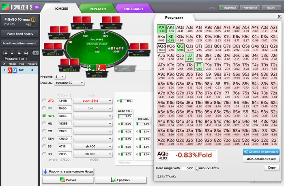This screenshot has width=284, height=186.
Task: Click the Load hands/tournament button
Action: click(x=19, y=43)
